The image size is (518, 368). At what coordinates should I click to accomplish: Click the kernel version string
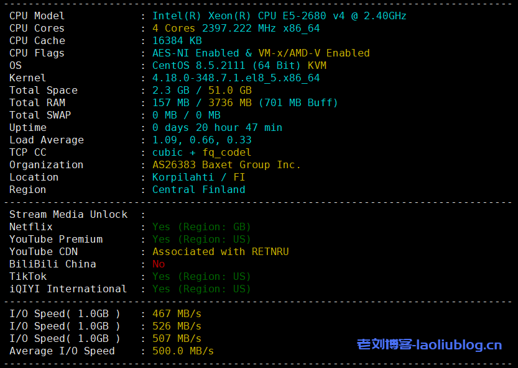pyautogui.click(x=236, y=78)
